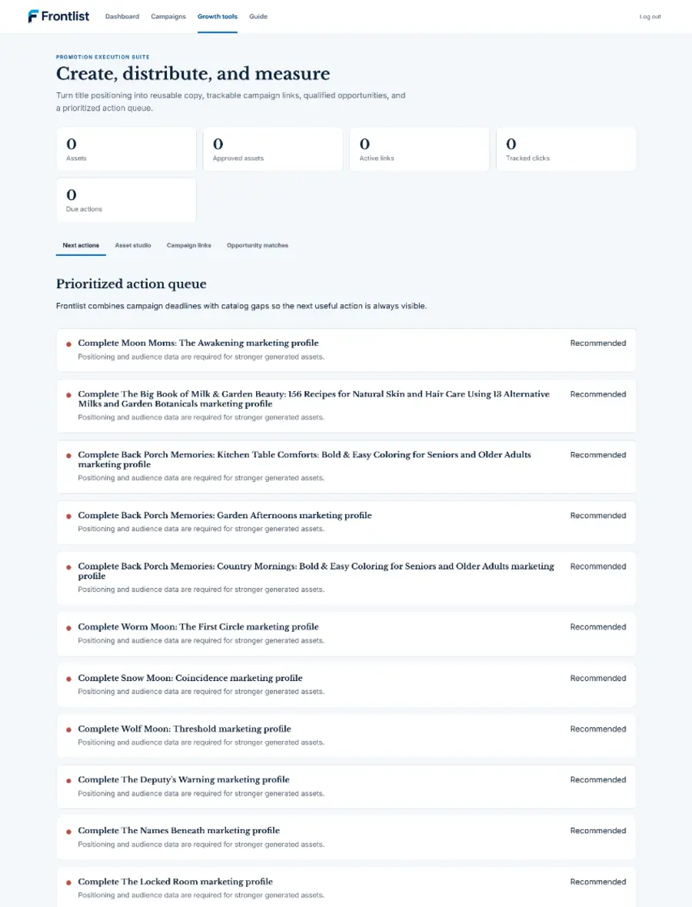Click the red status dot on Locked Room row
Screen dimensions: 692x907
point(68,882)
